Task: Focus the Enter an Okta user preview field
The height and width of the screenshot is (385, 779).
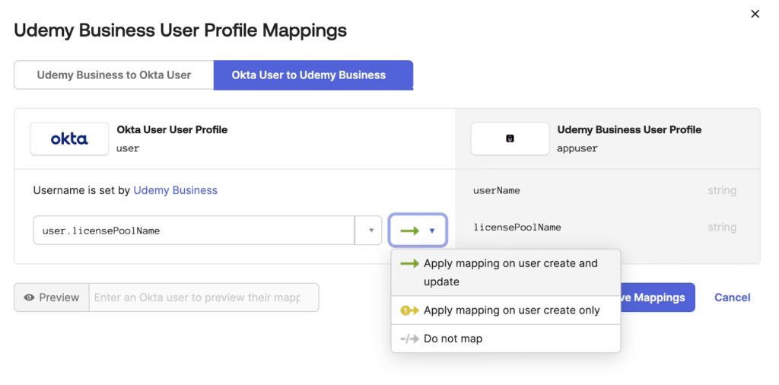Action: click(203, 297)
